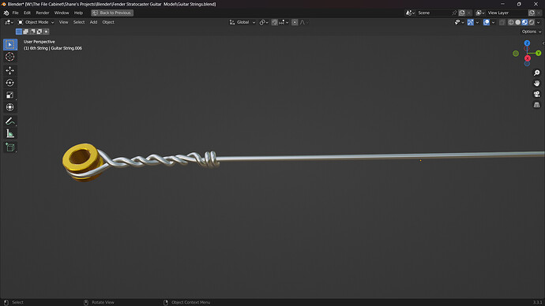The image size is (545, 306).
Task: Set selection mode to intersect
Action: click(47, 32)
